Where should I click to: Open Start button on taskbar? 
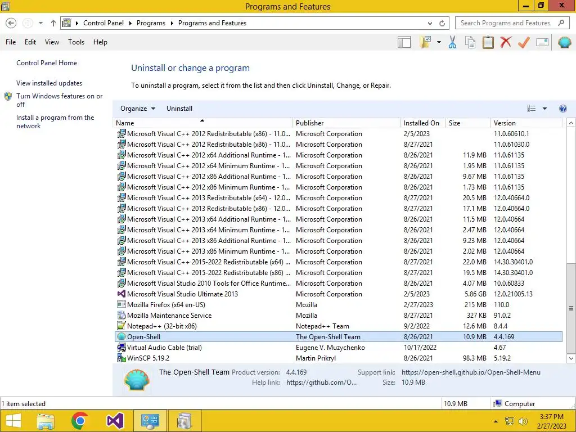click(13, 421)
